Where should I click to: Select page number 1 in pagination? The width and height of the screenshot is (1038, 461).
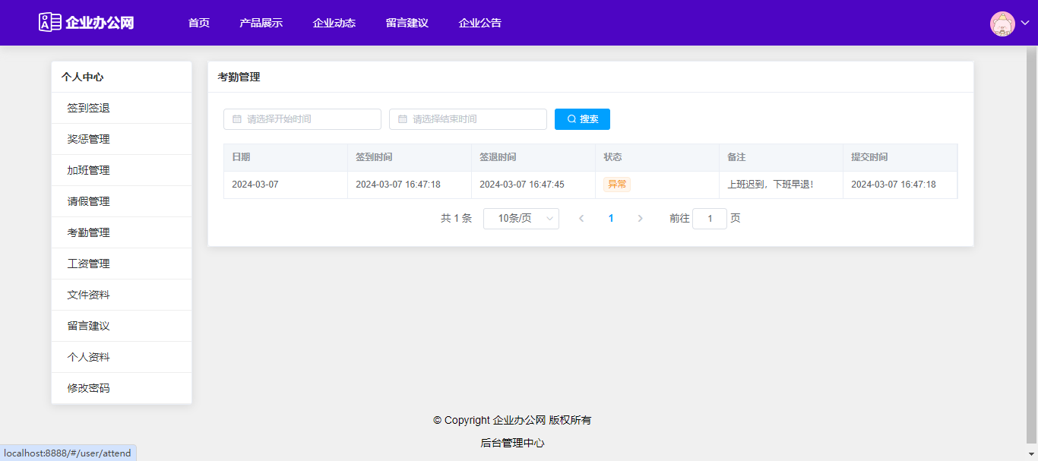pos(611,219)
